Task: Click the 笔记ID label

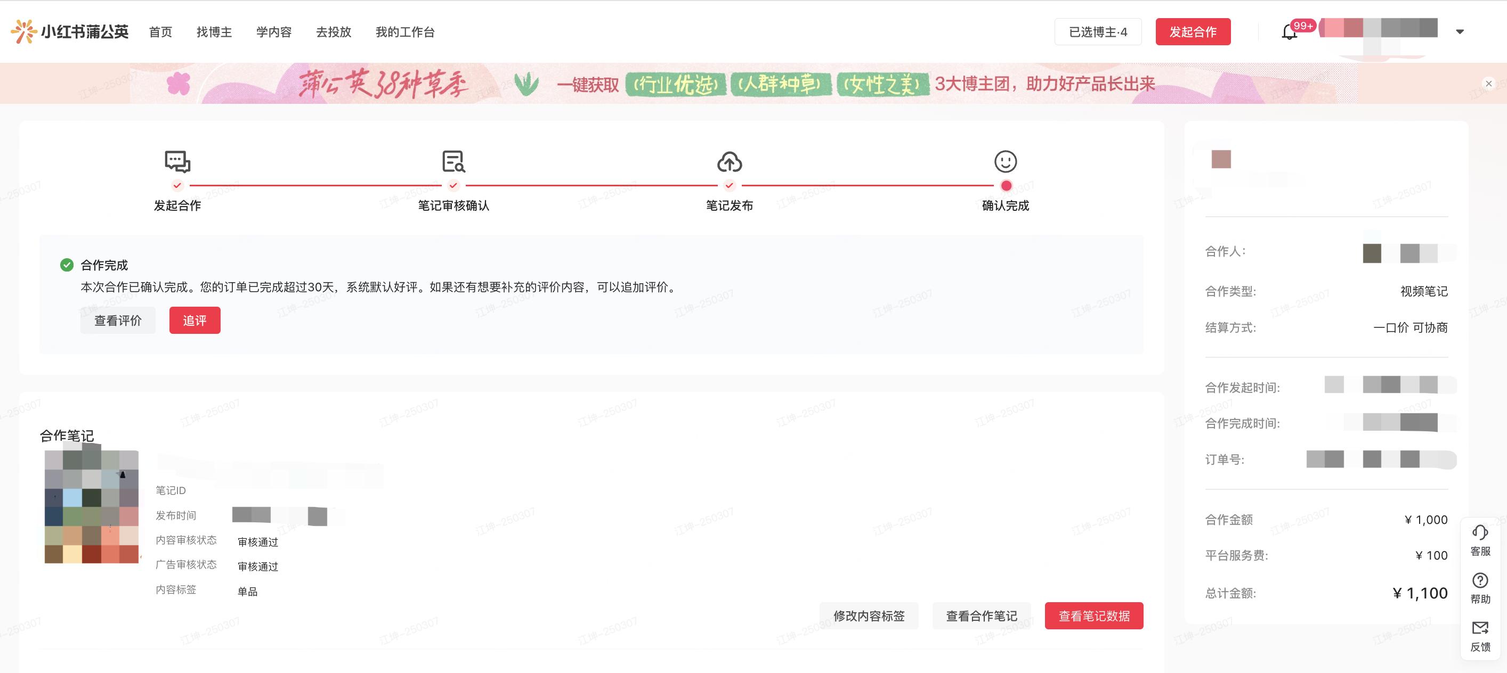Action: (x=170, y=490)
